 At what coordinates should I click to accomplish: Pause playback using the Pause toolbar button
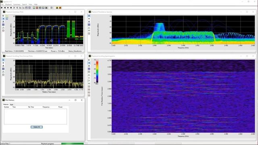11,8
